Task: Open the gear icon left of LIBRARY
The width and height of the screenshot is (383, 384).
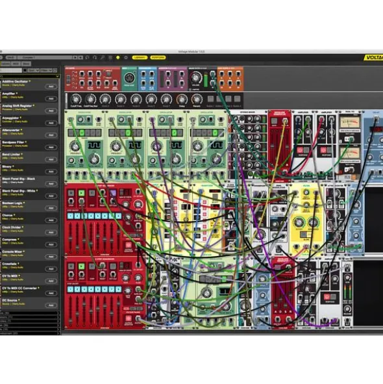Action: [x=126, y=58]
